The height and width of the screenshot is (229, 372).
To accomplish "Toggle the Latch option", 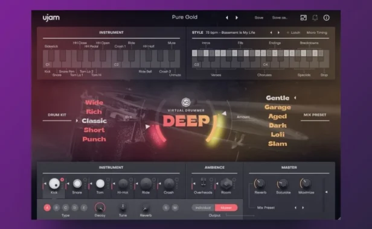I will [293, 33].
